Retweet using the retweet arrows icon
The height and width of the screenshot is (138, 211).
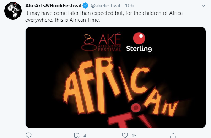click(76, 136)
